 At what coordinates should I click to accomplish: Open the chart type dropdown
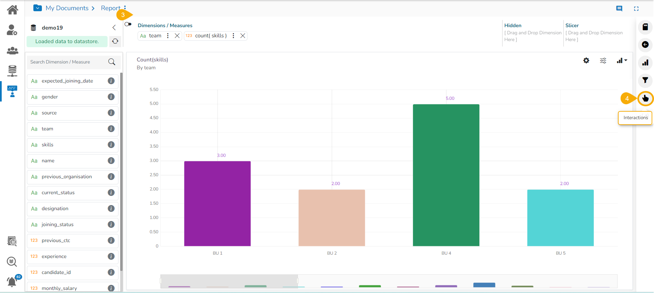(622, 60)
